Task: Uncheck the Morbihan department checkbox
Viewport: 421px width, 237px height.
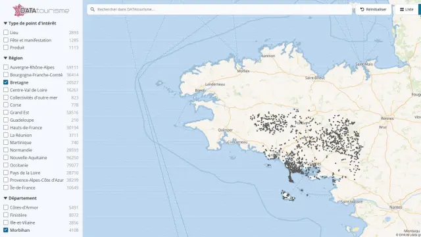Action: point(6,230)
